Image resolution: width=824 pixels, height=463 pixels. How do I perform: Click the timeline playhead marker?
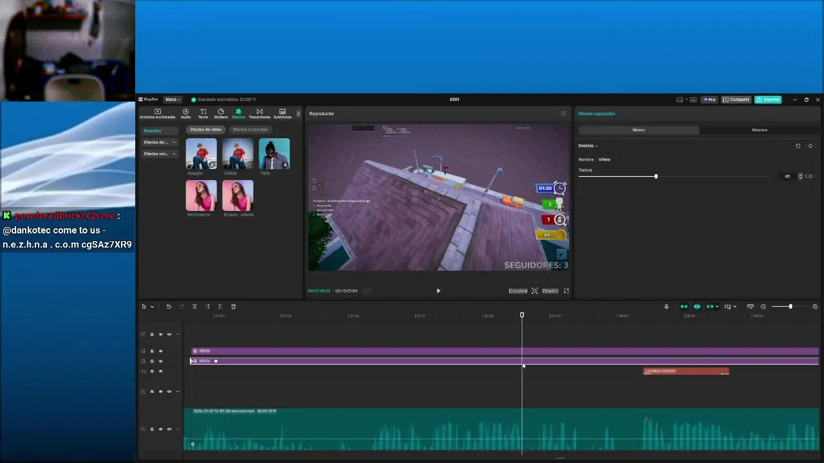coord(522,315)
